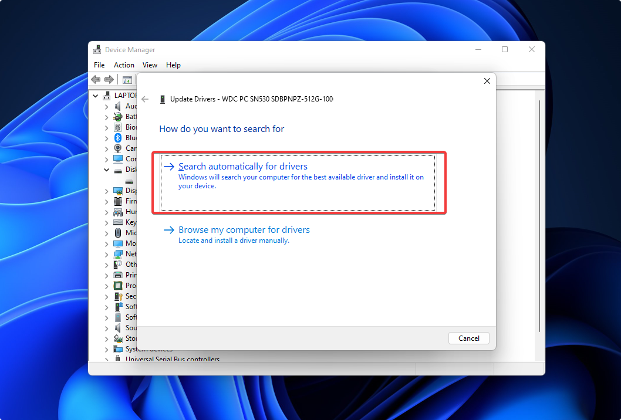Select the Biometric fingerprint icon in tree
The height and width of the screenshot is (420, 621).
pos(117,127)
